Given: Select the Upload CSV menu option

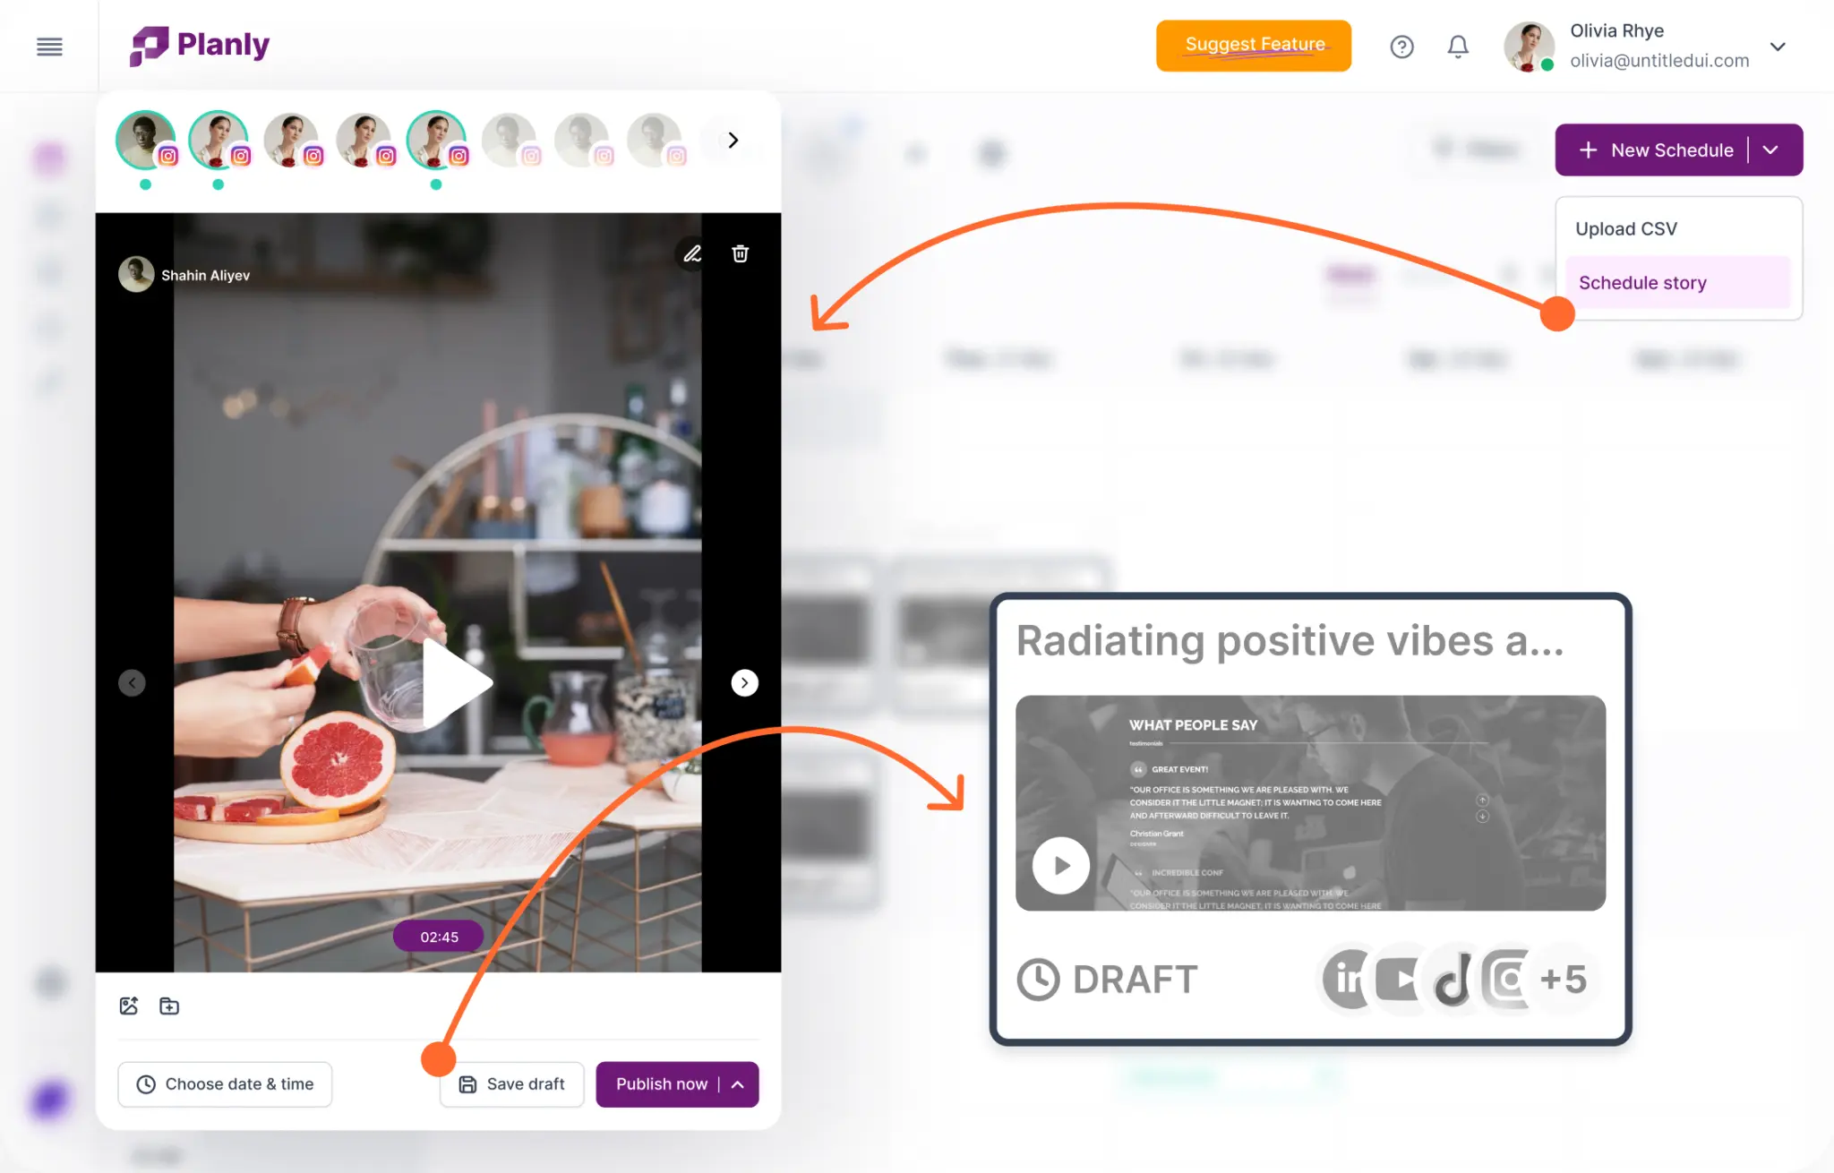Looking at the screenshot, I should 1625,227.
